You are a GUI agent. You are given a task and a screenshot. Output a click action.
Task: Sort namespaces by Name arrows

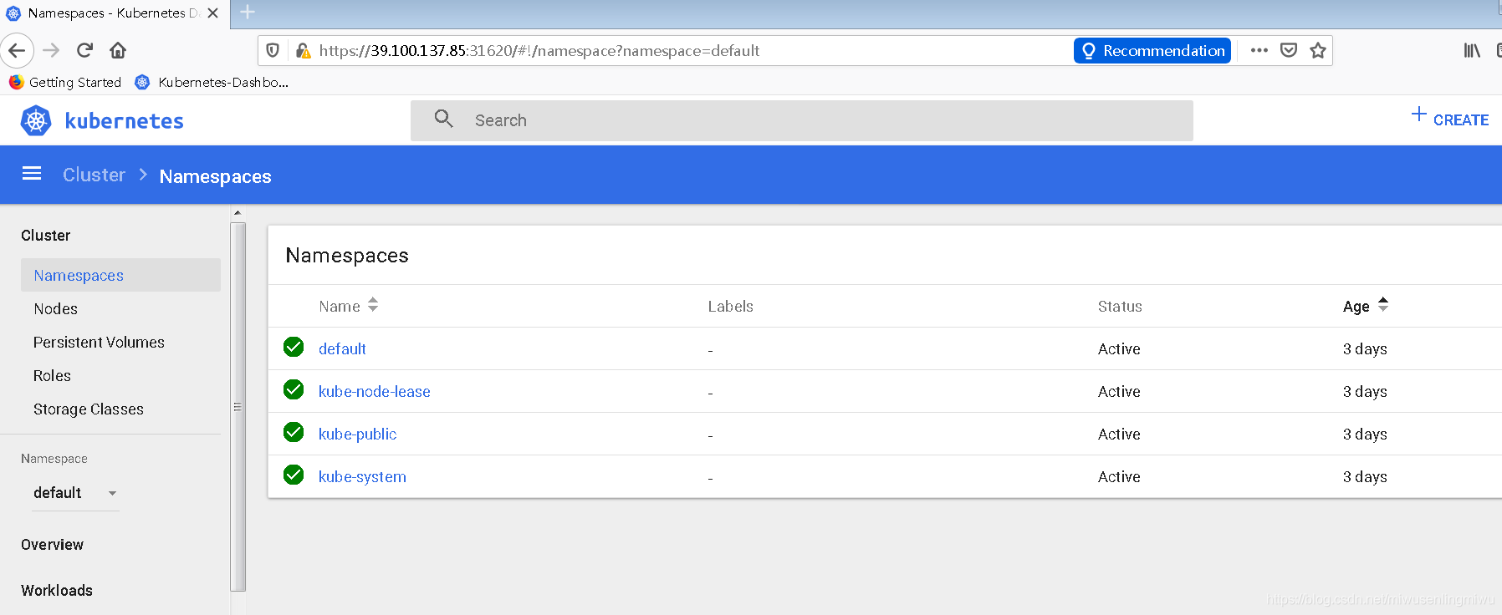[x=373, y=305]
